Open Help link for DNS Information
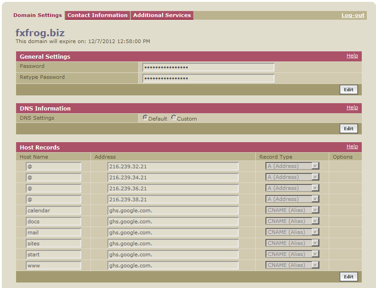 click(352, 107)
